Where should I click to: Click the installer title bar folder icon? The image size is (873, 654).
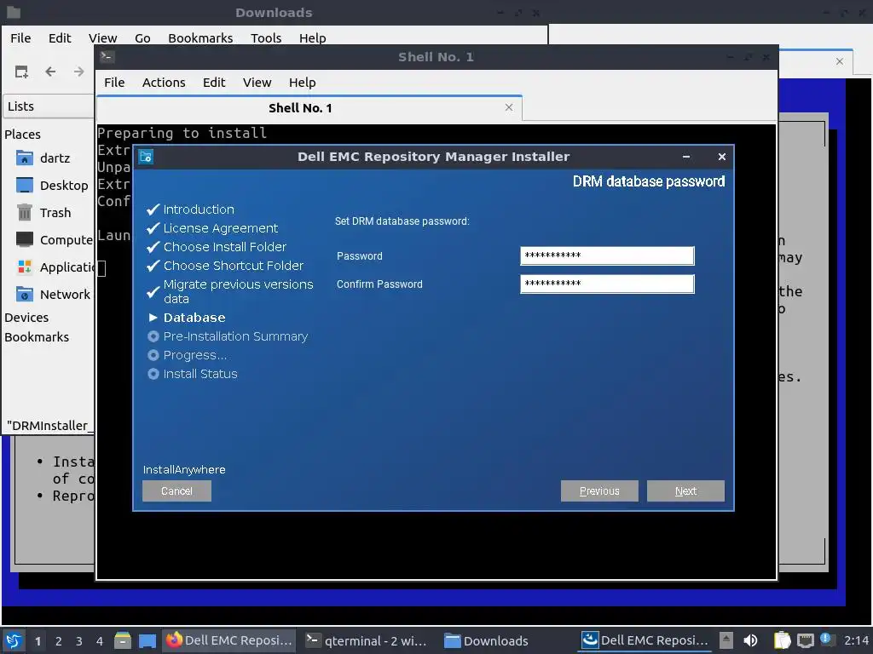(146, 157)
